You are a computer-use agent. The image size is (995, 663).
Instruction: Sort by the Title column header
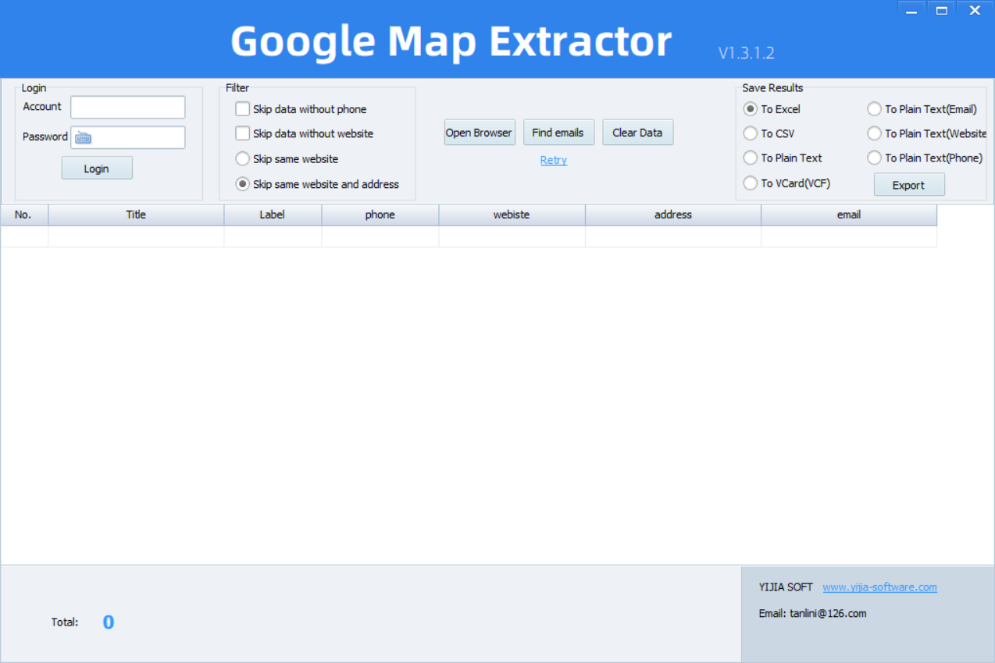tap(136, 214)
